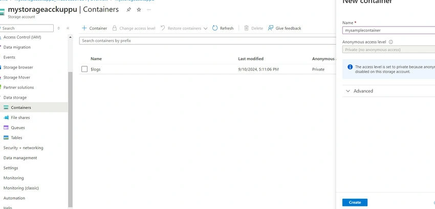This screenshot has width=435, height=209.
Task: Open Data migration
Action: [17, 47]
